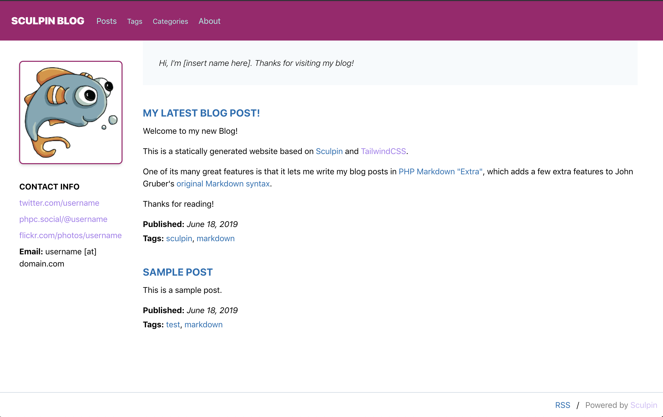Open the Categories navigation item
The width and height of the screenshot is (663, 417).
170,21
